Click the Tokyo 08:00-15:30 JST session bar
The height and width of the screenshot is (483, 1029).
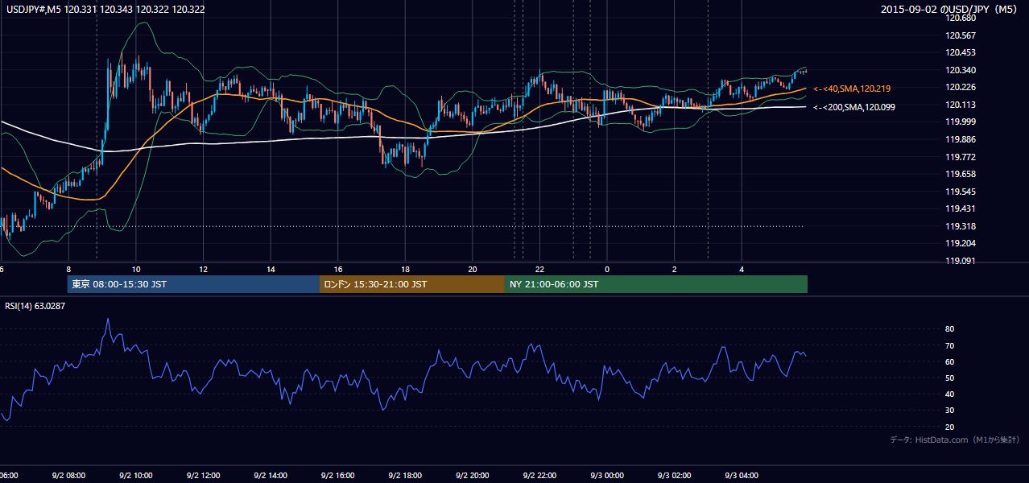click(193, 284)
